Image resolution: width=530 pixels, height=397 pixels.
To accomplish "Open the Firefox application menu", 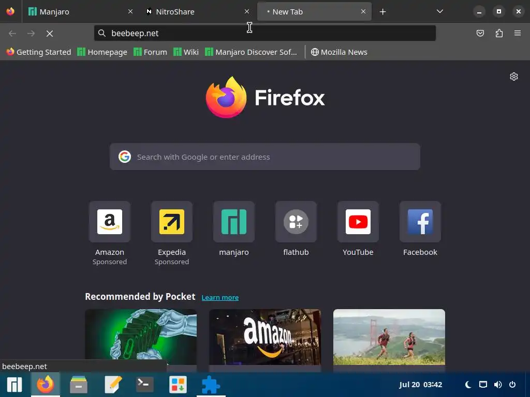I will [518, 33].
